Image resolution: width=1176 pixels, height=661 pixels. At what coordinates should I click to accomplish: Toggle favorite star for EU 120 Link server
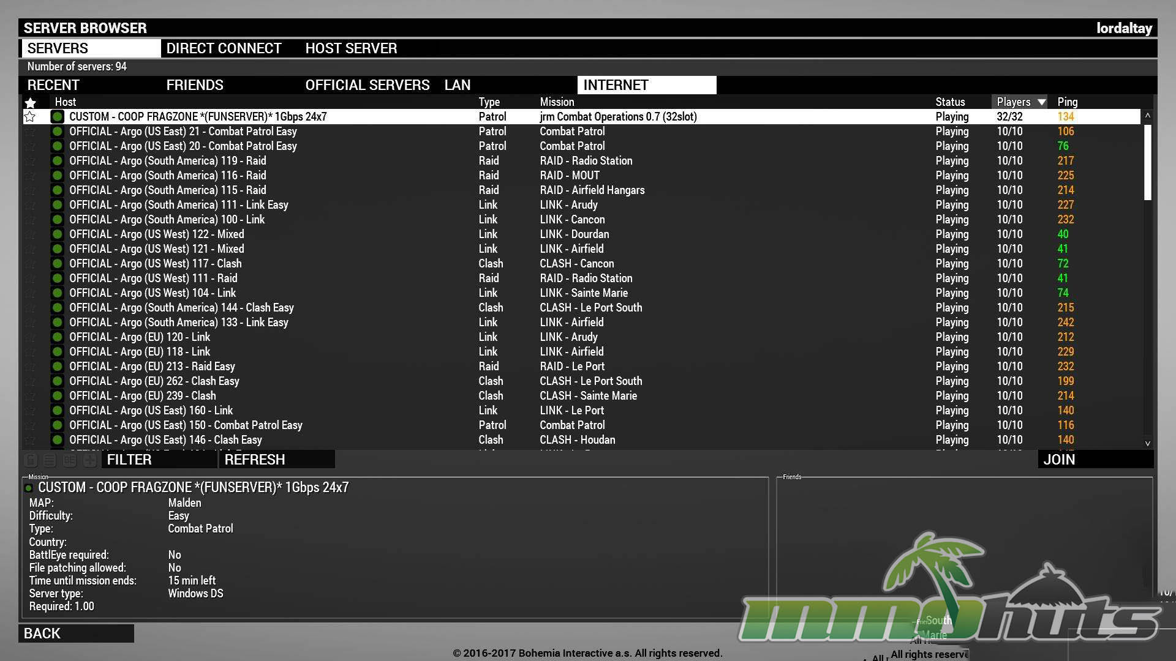pos(29,337)
